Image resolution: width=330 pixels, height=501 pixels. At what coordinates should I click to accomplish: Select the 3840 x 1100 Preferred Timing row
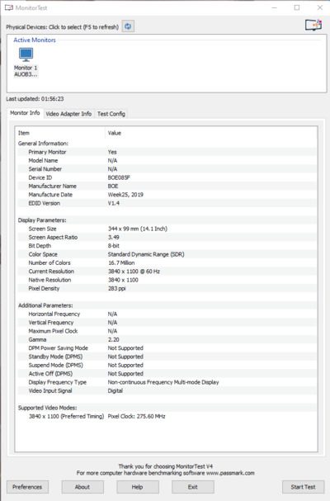click(x=166, y=416)
